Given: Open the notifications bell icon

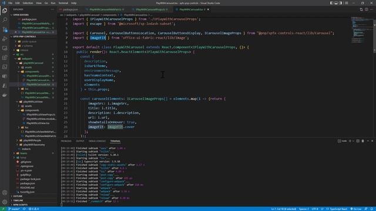Looking at the screenshot, I should [371, 209].
